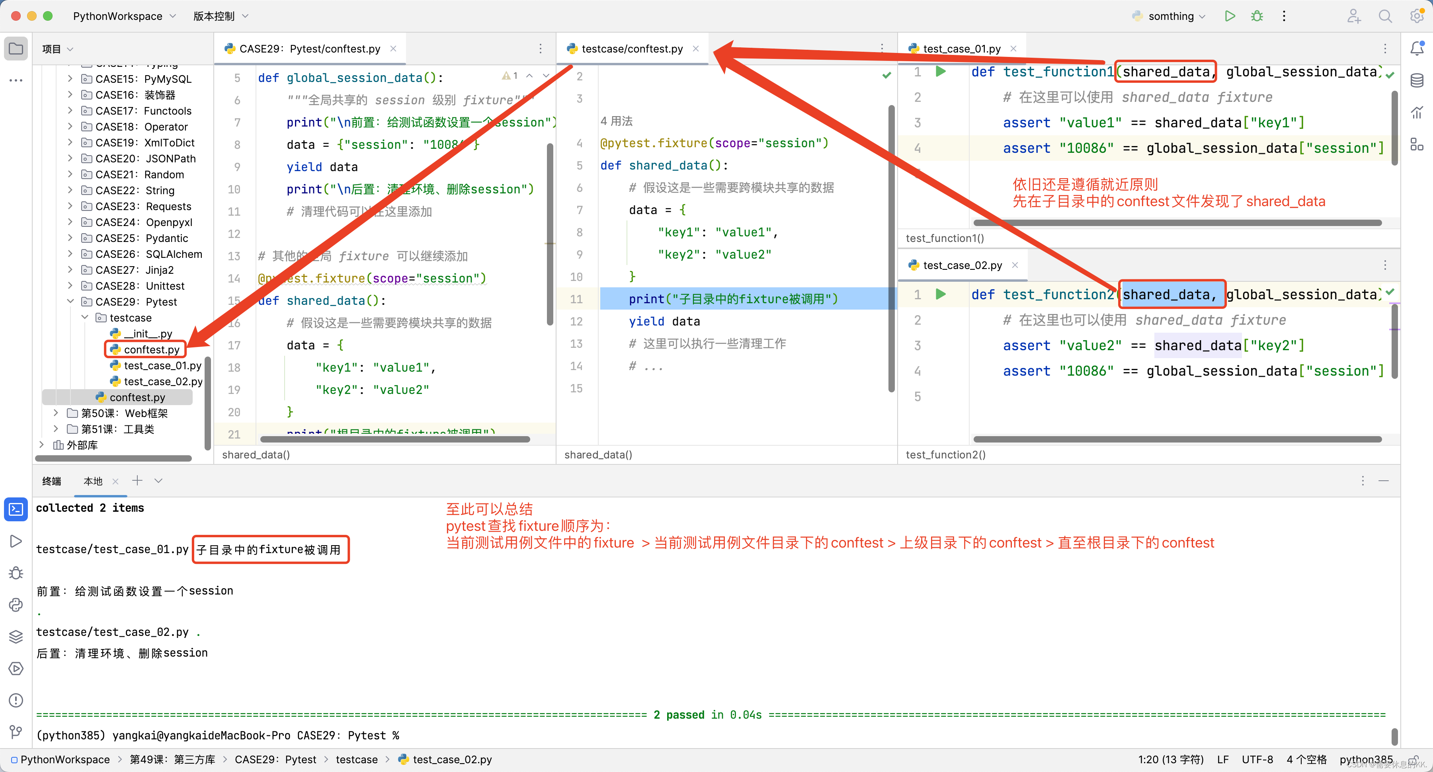Open the Problems sidebar icon
This screenshot has width=1433, height=772.
point(16,700)
